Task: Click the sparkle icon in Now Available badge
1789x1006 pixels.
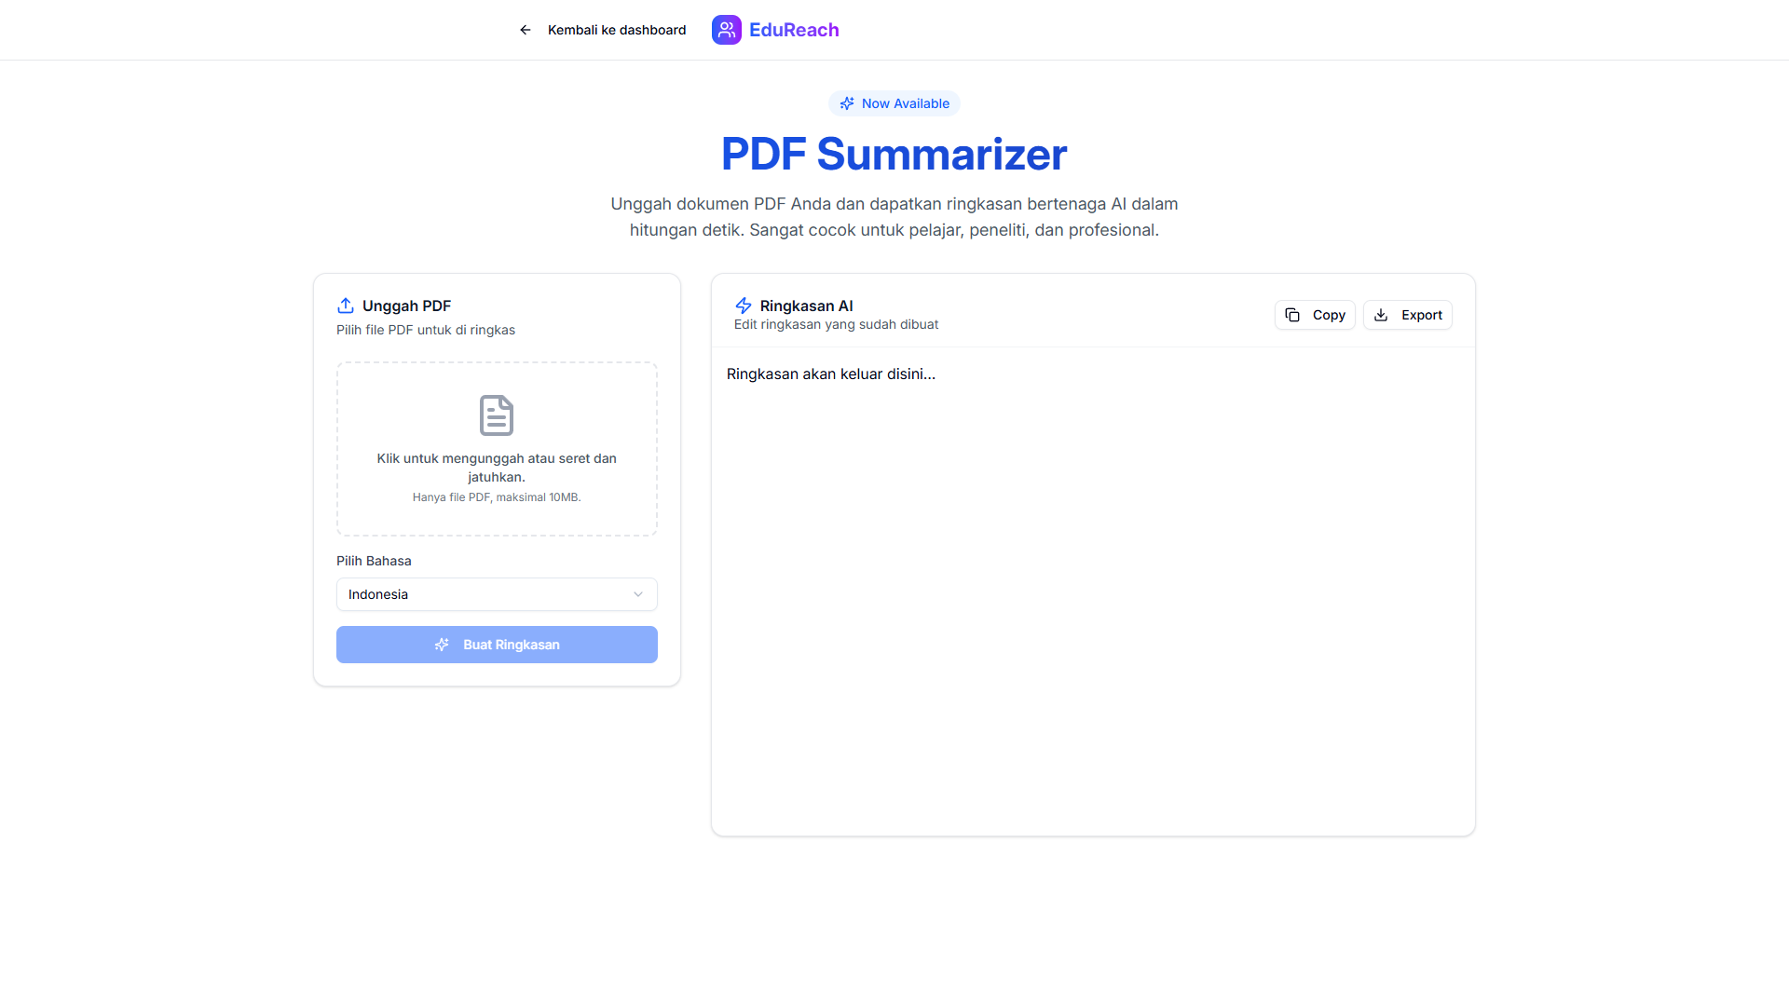Action: [x=846, y=103]
